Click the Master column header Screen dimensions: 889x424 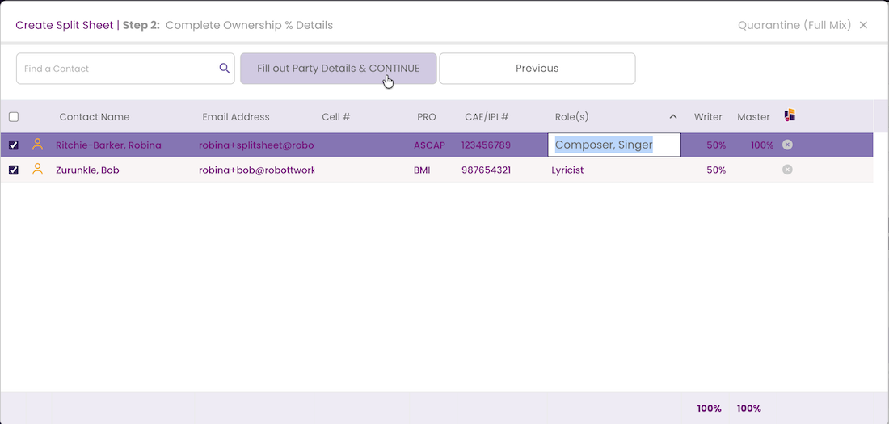(x=753, y=117)
